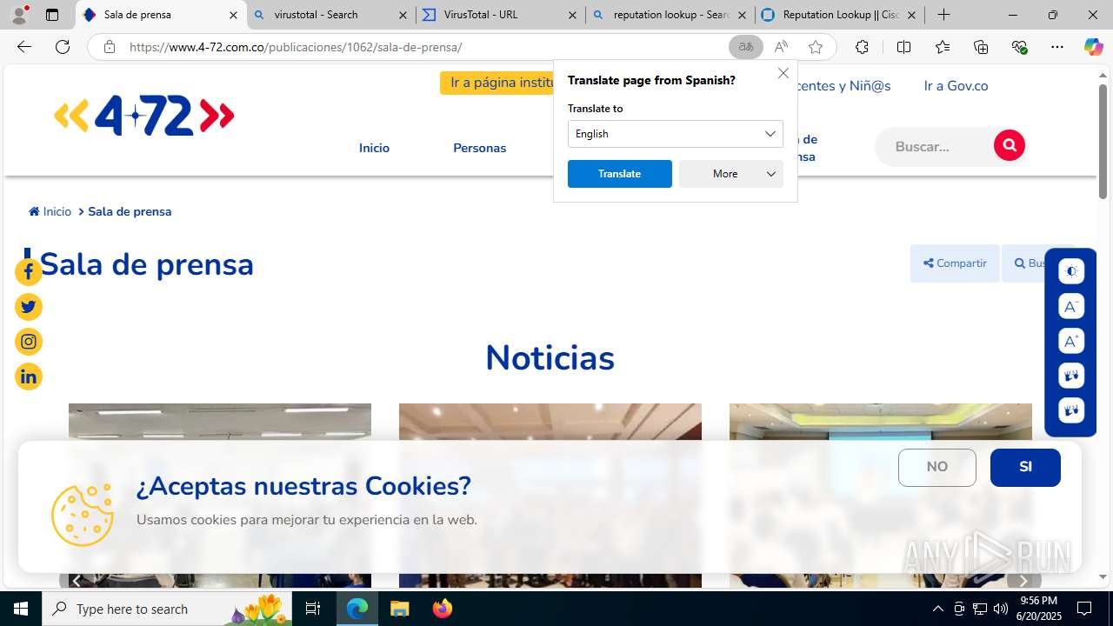
Task: Toggle high contrast accessibility mode
Action: coord(1071,271)
